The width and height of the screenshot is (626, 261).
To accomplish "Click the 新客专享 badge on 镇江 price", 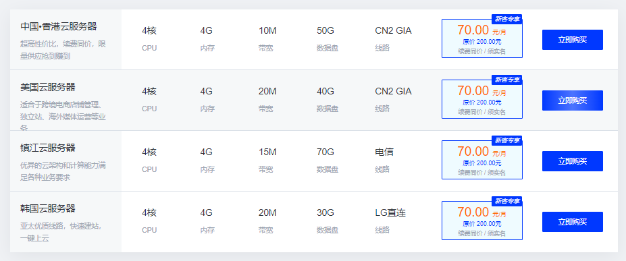I will [507, 140].
